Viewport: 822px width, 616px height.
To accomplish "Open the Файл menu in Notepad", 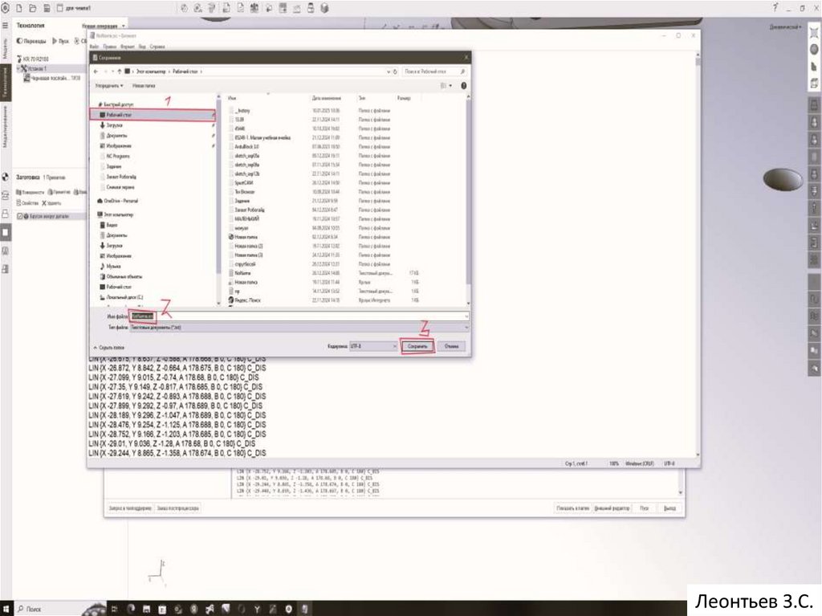I will pyautogui.click(x=94, y=47).
